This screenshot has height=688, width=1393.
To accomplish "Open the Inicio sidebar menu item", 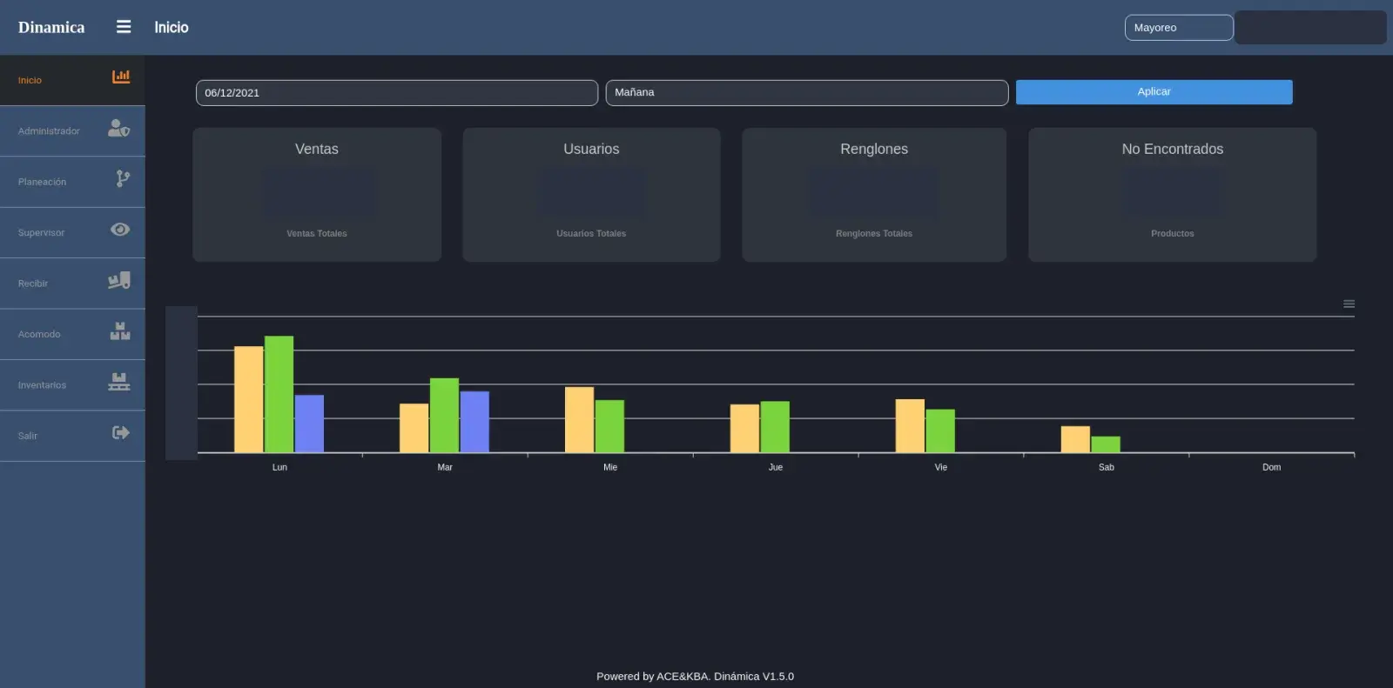I will click(72, 80).
